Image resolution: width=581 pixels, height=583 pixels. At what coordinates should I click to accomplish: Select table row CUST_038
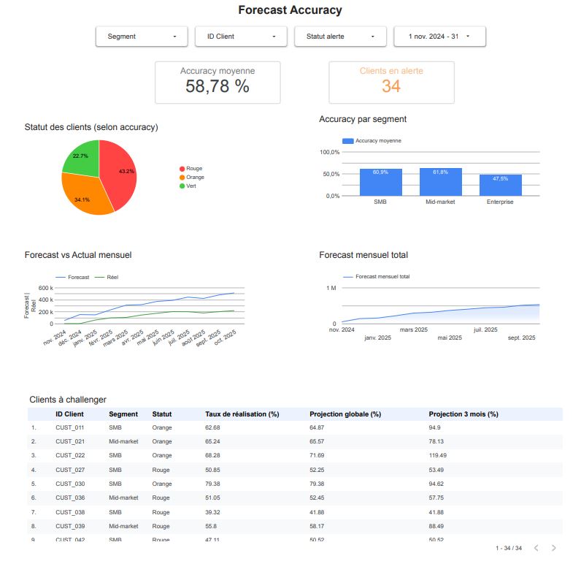295,512
